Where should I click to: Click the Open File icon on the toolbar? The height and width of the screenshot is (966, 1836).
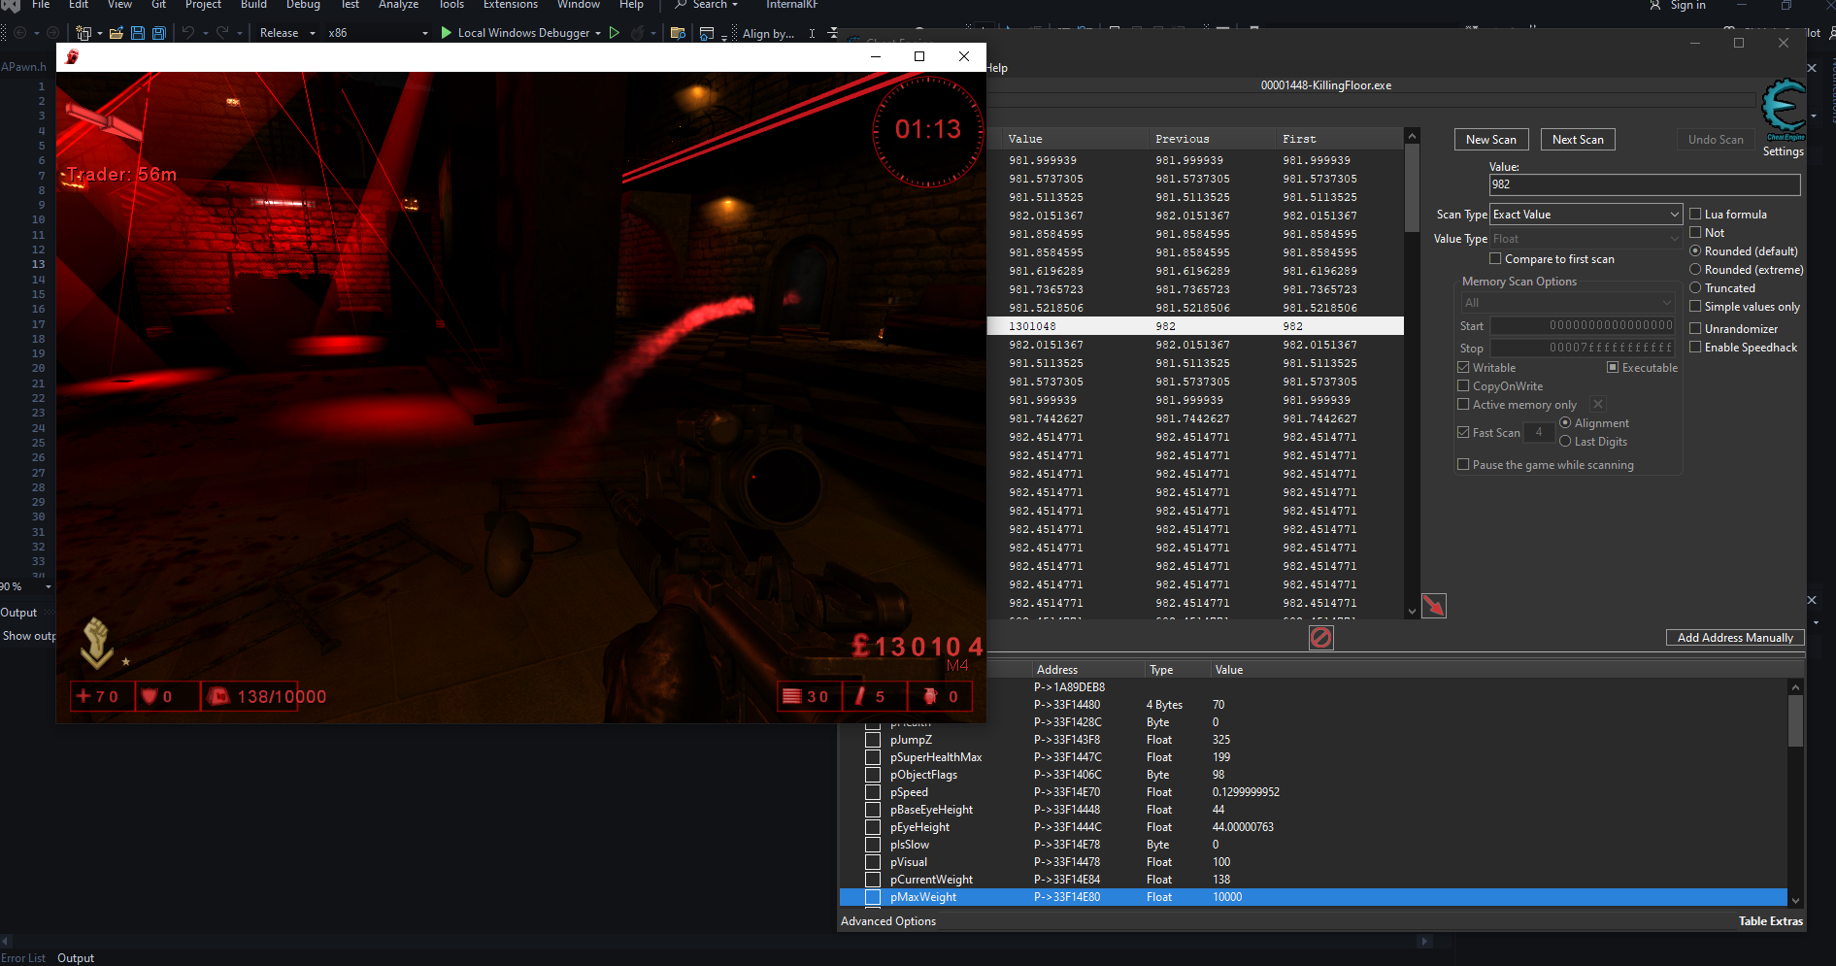pos(115,32)
